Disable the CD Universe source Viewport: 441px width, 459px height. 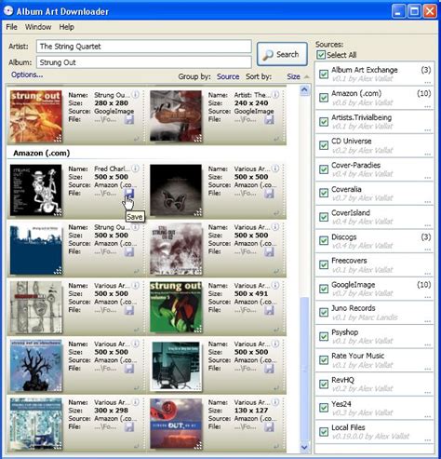324,145
